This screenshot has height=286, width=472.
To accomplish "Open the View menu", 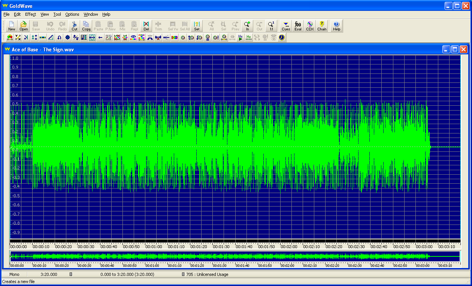I will (45, 14).
